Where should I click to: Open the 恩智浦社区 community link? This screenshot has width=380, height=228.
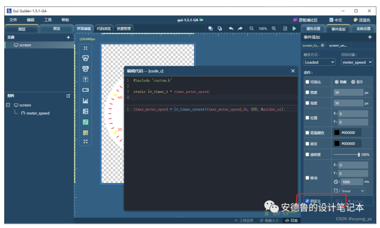coord(305,20)
